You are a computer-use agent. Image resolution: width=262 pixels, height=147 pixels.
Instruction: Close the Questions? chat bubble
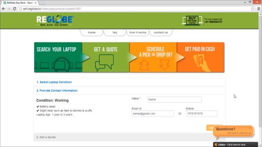coord(250,128)
